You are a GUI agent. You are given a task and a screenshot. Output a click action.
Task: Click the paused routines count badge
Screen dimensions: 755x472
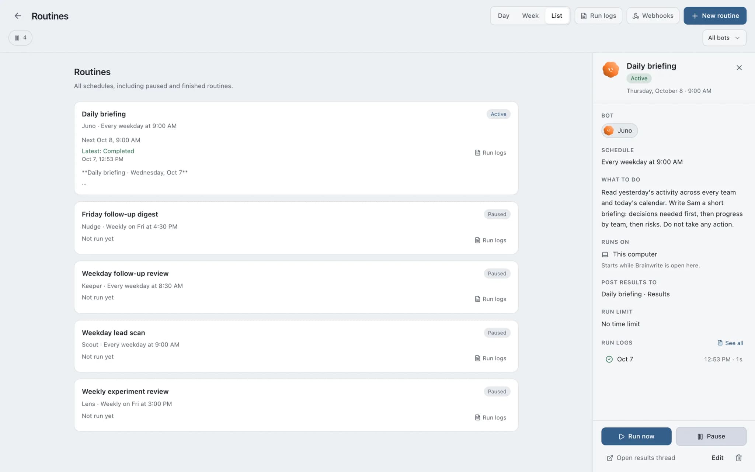click(20, 38)
